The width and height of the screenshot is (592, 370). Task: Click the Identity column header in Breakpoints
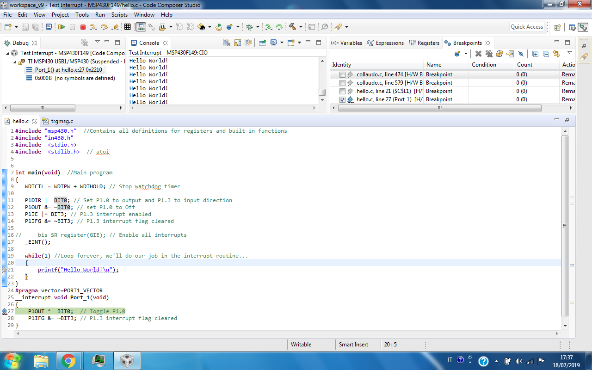[x=377, y=65]
